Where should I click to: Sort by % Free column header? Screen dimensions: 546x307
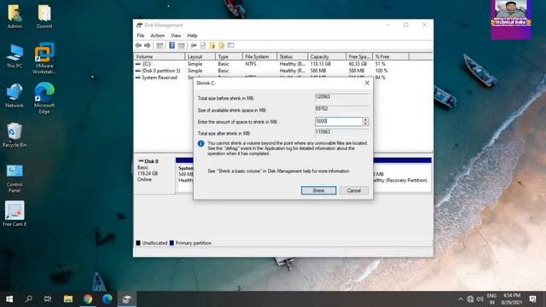coord(391,56)
